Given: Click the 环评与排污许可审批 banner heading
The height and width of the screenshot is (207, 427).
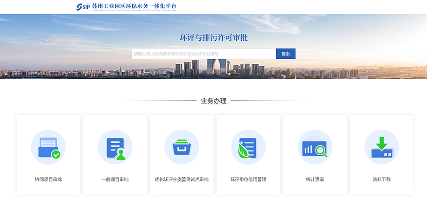Looking at the screenshot, I should click(213, 38).
